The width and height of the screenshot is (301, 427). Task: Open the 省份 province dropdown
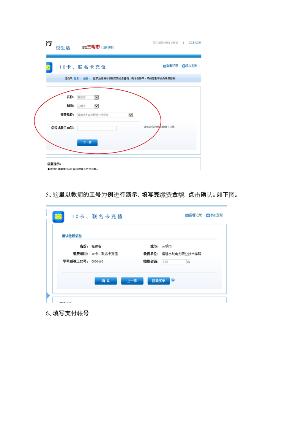(96, 97)
